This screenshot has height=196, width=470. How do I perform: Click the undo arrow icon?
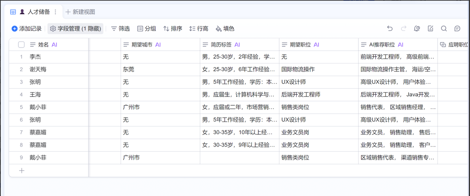coord(390,29)
